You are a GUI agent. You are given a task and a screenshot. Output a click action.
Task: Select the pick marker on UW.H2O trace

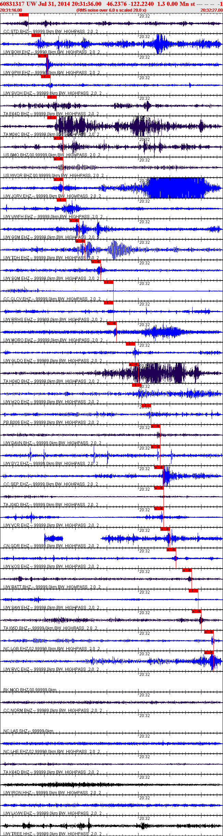137,385
